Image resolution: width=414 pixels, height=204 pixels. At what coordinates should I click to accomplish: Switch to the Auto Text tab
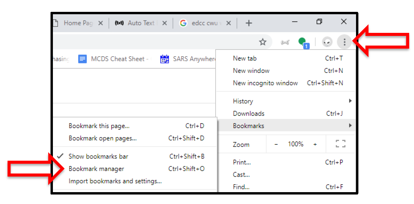tap(141, 23)
